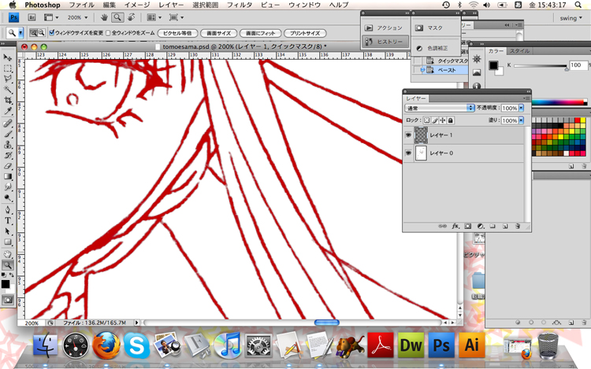The height and width of the screenshot is (369, 591).
Task: Open the アクション panel button
Action: (x=385, y=28)
